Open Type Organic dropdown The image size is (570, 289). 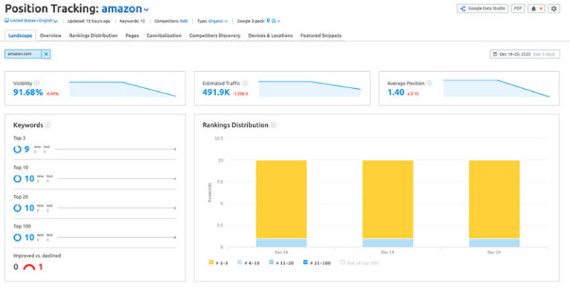pos(217,21)
